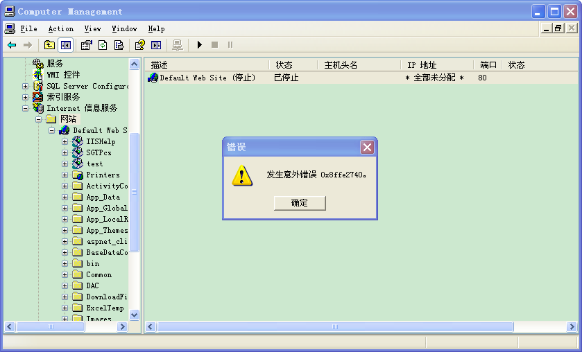The image size is (582, 352).
Task: Open the View menu
Action: (x=92, y=28)
